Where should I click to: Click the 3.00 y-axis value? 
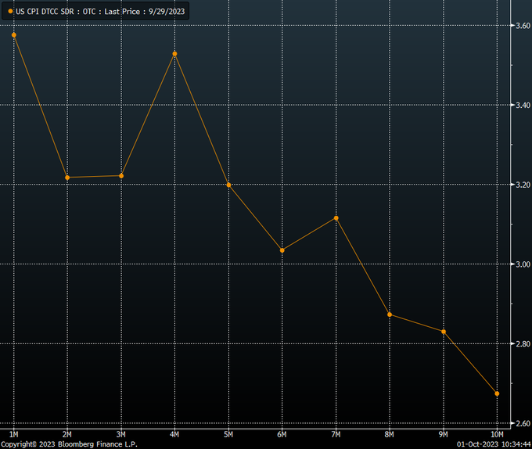[x=523, y=264]
